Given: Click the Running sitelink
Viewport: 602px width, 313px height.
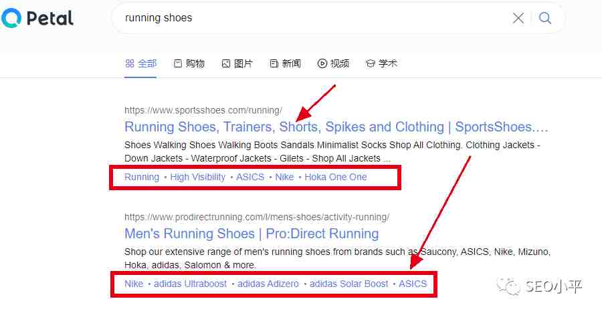Looking at the screenshot, I should click(x=142, y=177).
